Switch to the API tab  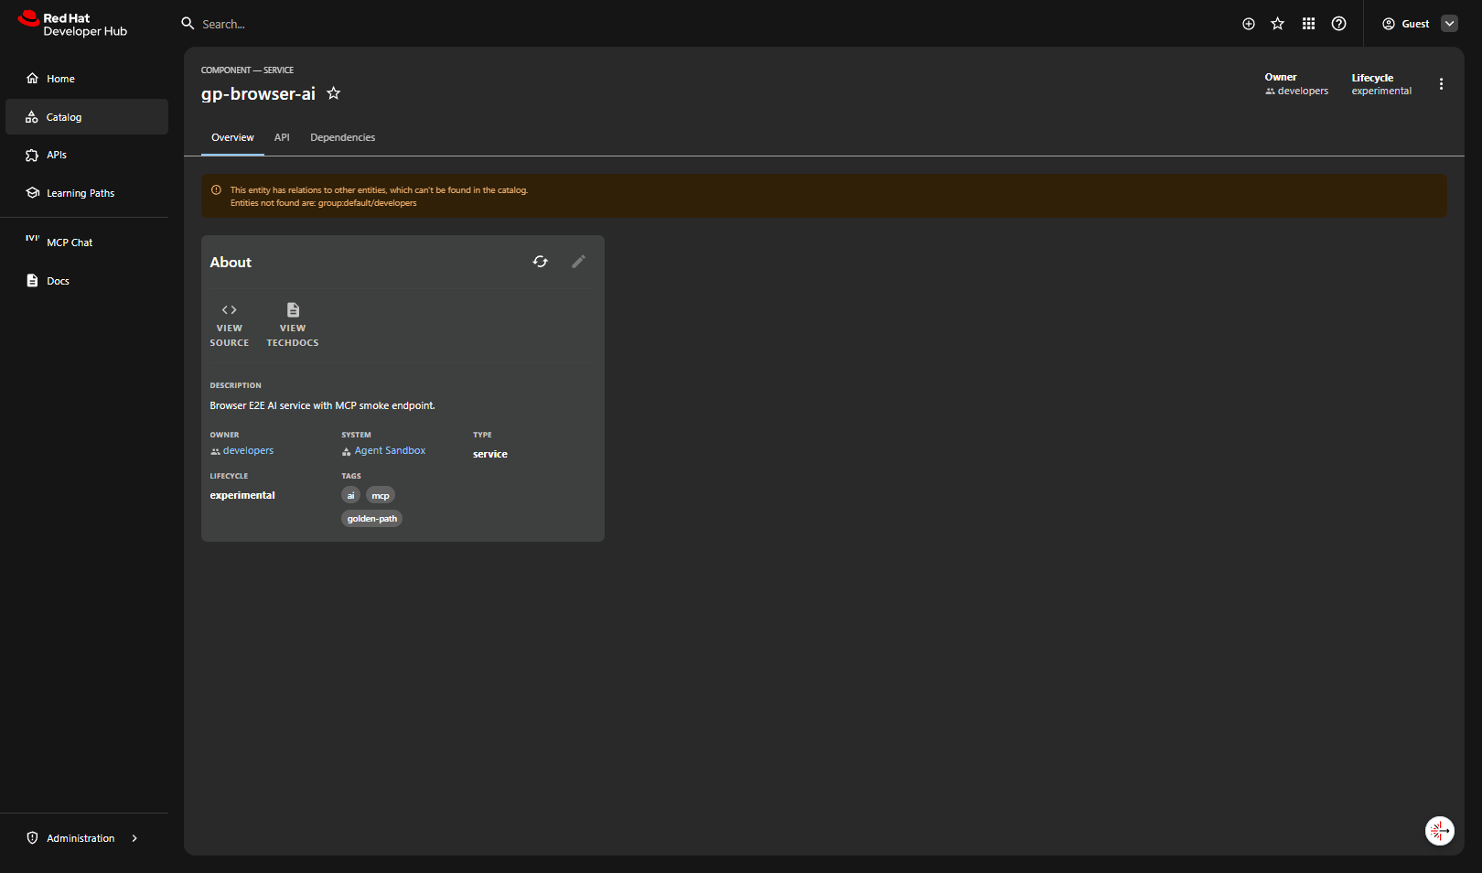click(282, 137)
